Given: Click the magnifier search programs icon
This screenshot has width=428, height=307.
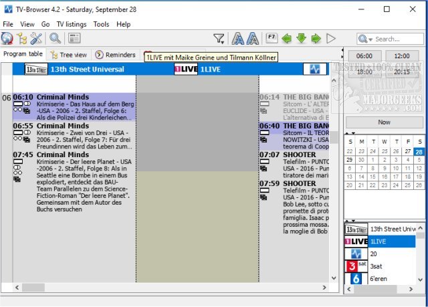Looking at the screenshot, I should pos(55,39).
